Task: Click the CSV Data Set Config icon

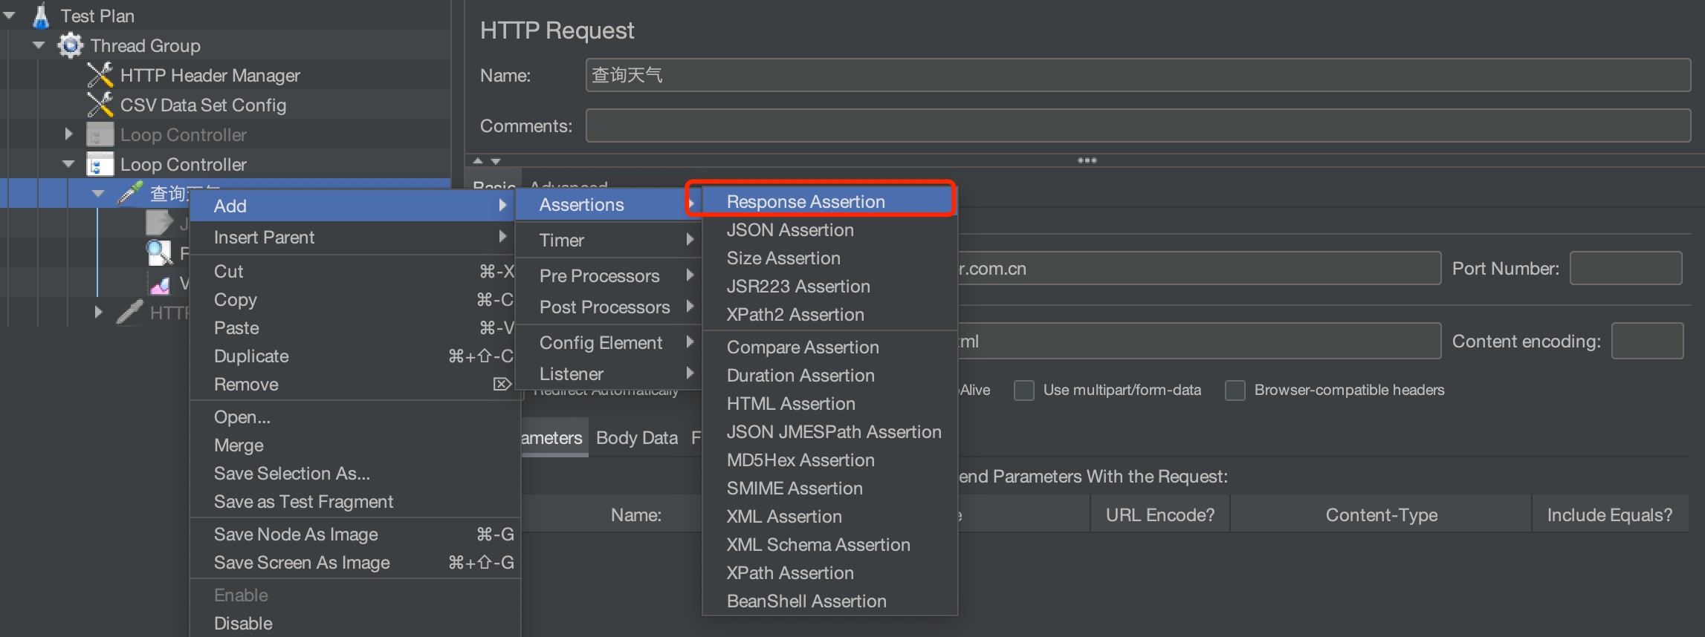Action: click(x=100, y=105)
